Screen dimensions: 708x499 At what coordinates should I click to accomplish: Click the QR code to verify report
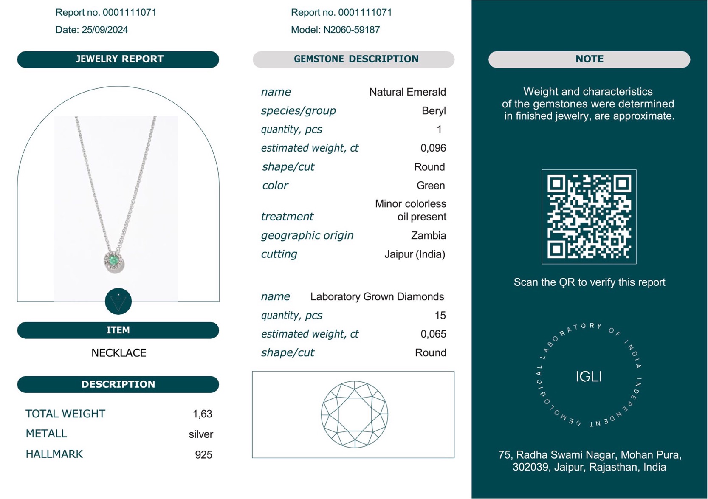(589, 217)
